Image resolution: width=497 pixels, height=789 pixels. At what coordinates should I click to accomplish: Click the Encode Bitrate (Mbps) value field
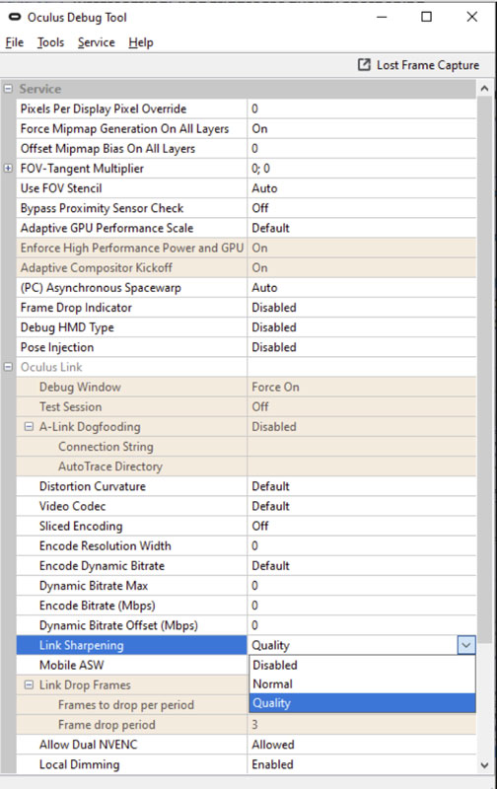pyautogui.click(x=362, y=606)
